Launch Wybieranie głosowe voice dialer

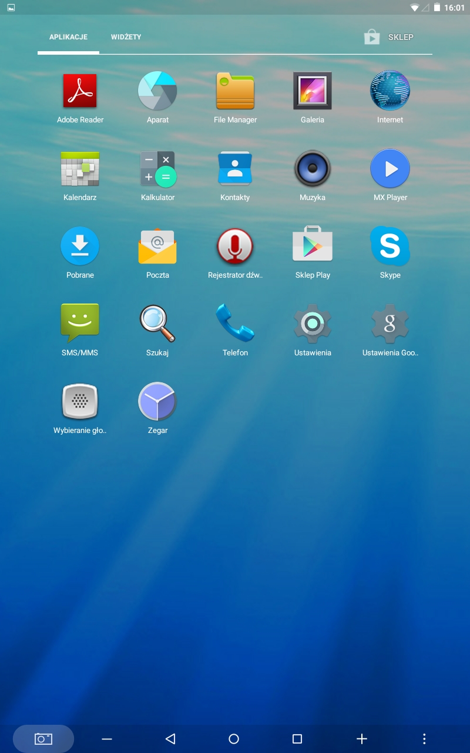point(80,408)
